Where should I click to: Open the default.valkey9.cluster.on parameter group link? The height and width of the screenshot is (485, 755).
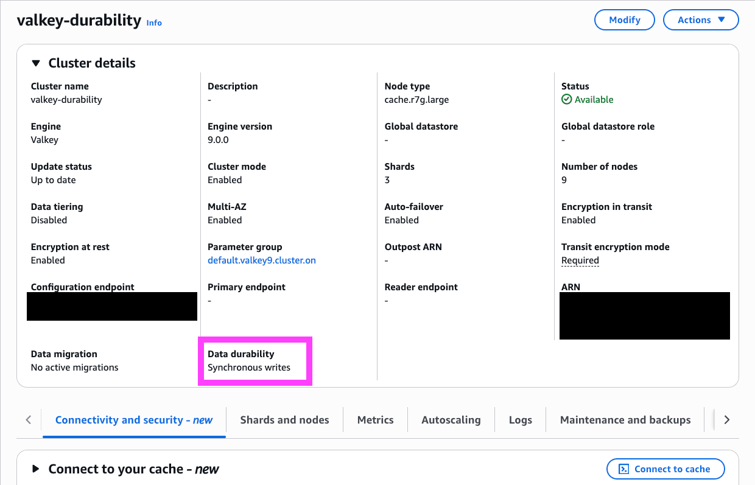[262, 260]
